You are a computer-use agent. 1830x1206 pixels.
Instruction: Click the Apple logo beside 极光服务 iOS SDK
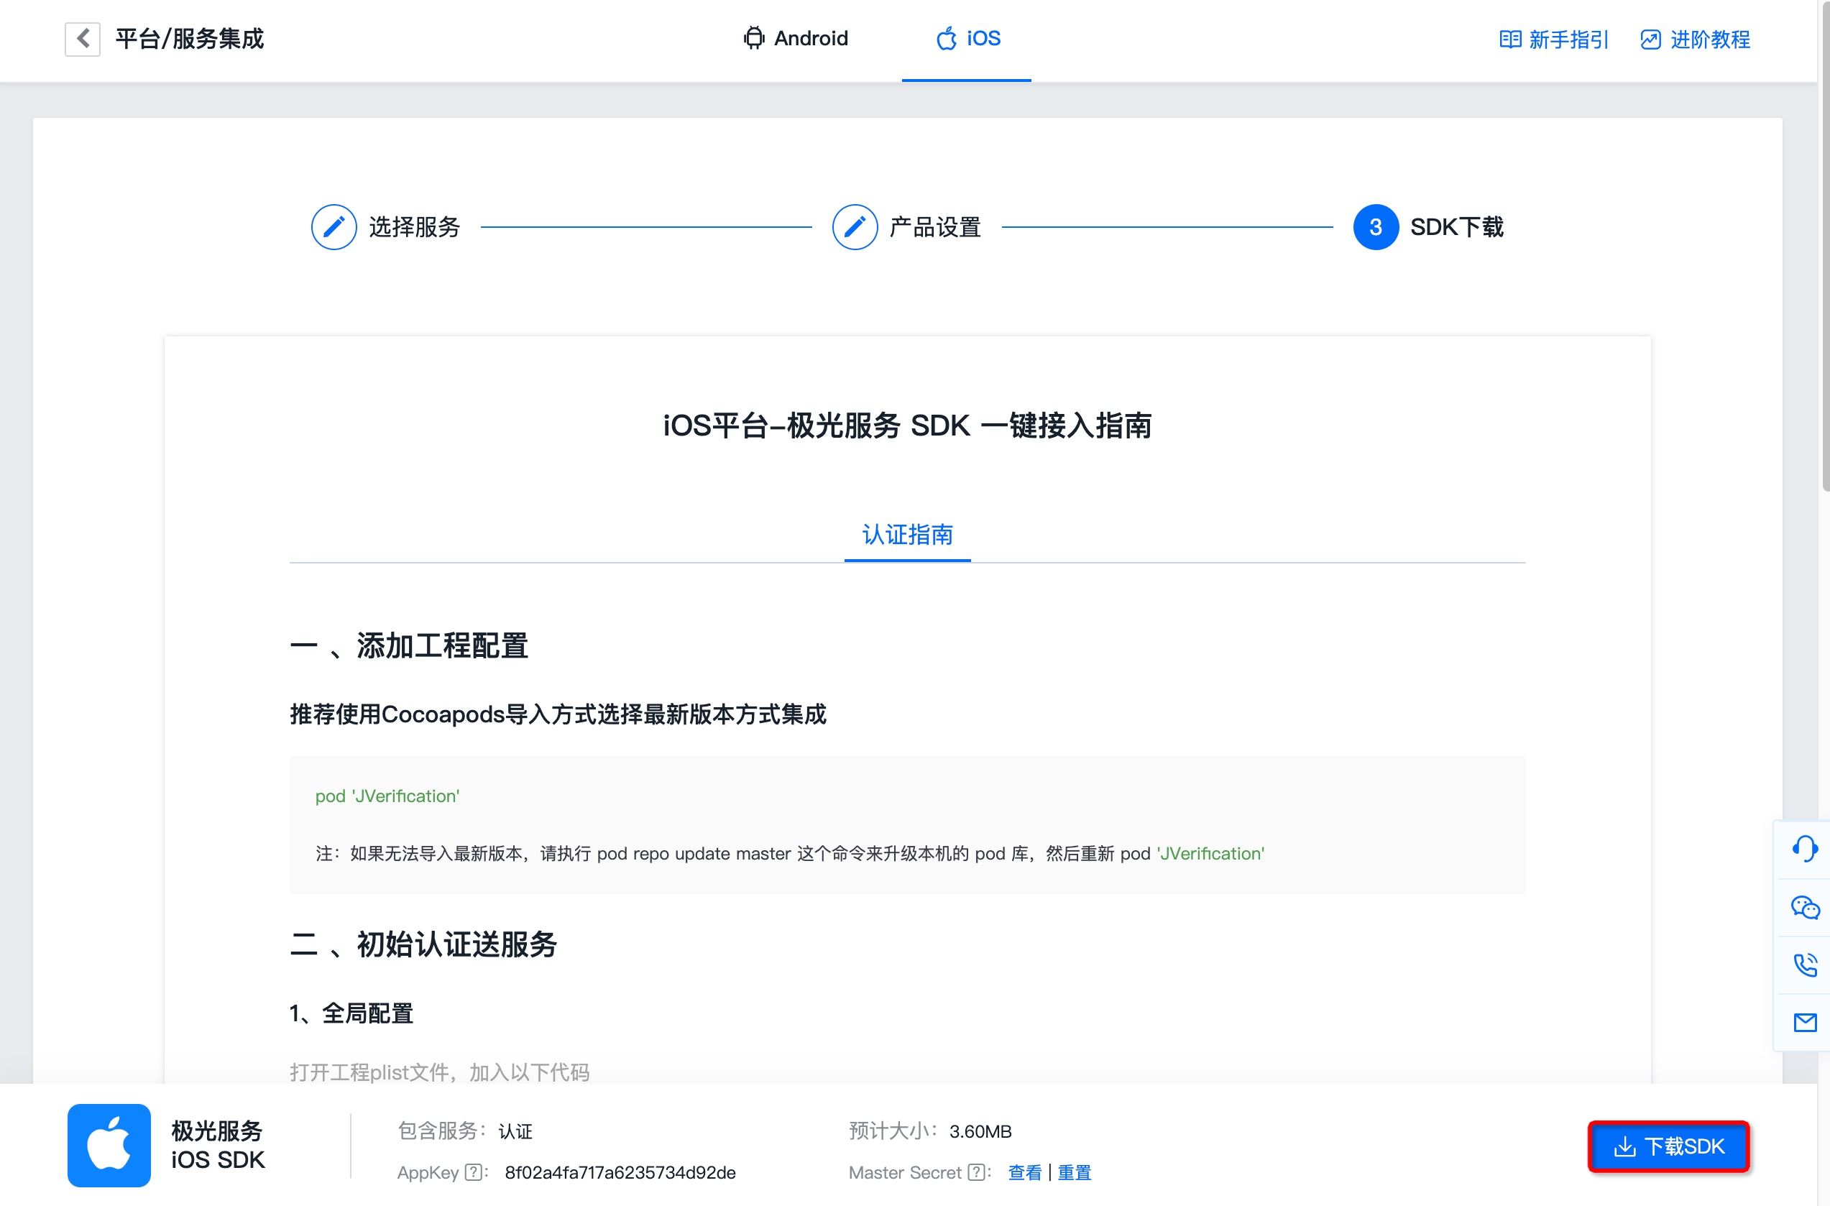[x=109, y=1145]
